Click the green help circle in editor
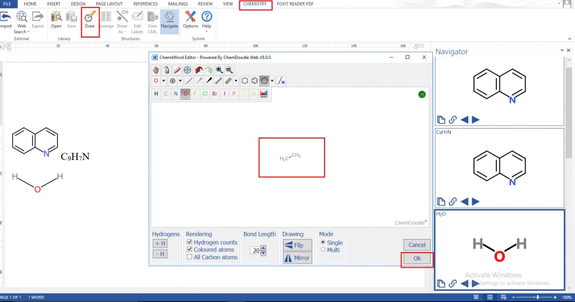The width and height of the screenshot is (575, 302). click(422, 94)
